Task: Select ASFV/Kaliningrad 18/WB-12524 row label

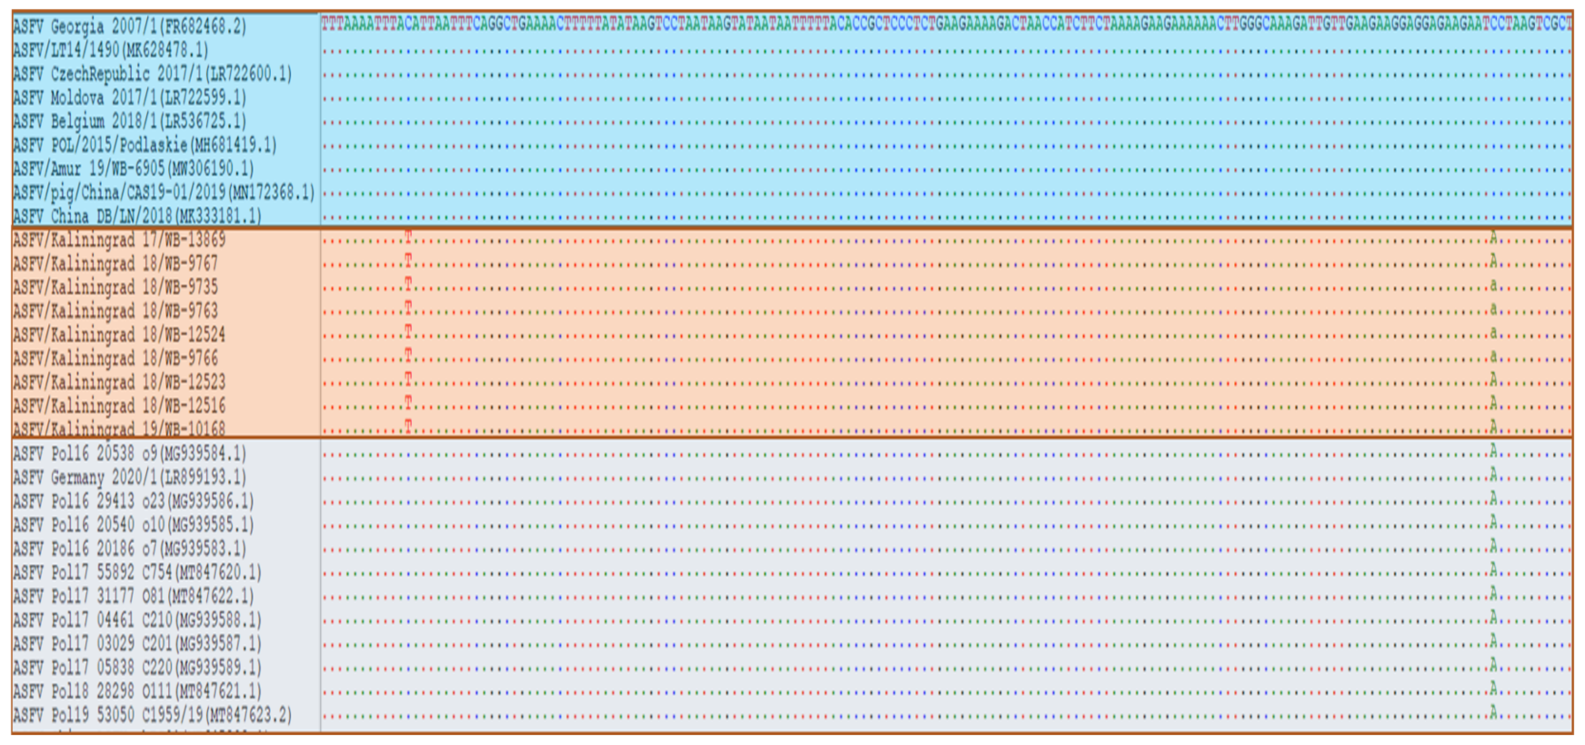Action: click(x=120, y=335)
